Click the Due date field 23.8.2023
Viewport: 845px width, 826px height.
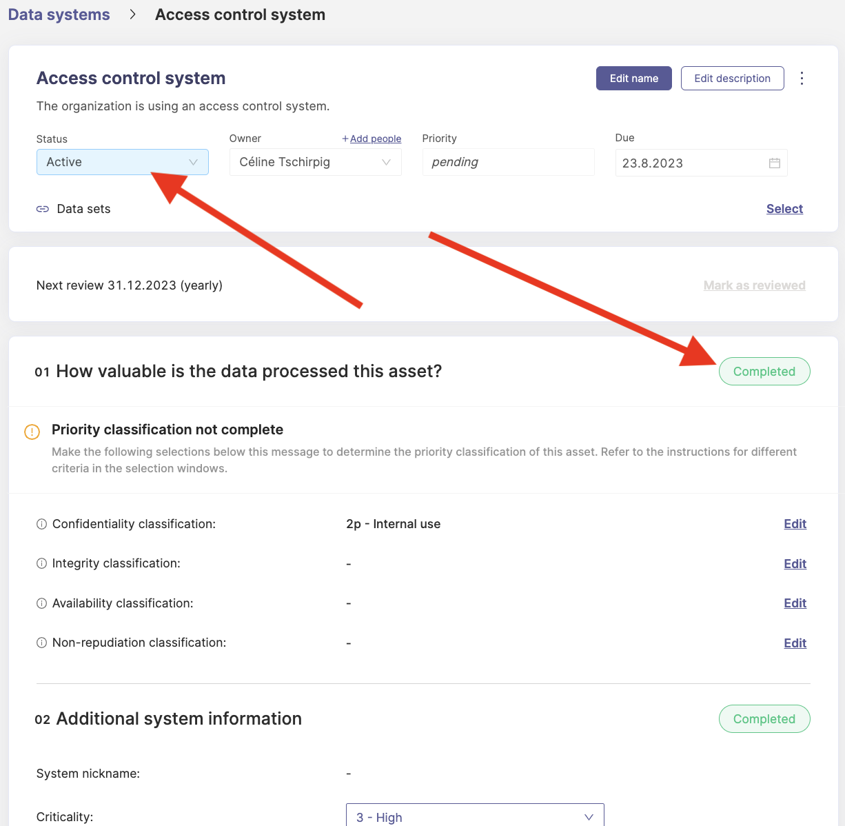click(x=702, y=163)
